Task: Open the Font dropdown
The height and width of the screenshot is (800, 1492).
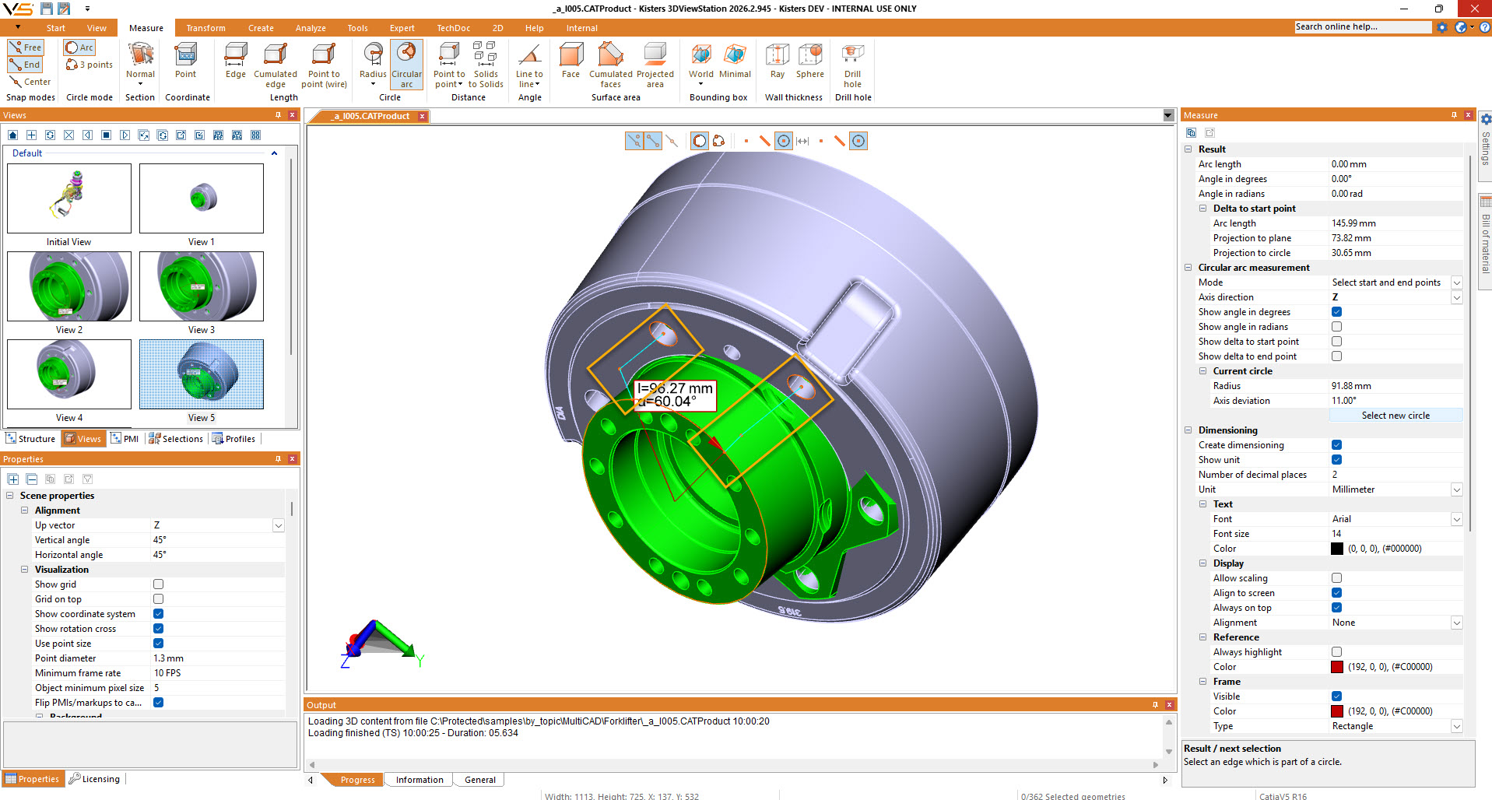Action: coord(1456,519)
